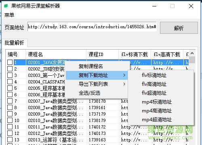Focus the 页面地址 URL input field

pos(92,27)
